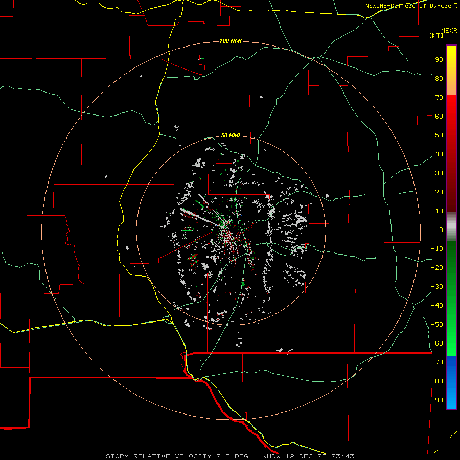Screen dimensions: 460x460
Task: Click the 70 value on velocity scale
Action: [x=439, y=98]
